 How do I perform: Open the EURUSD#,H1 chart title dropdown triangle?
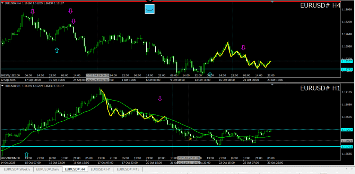tap(2, 86)
